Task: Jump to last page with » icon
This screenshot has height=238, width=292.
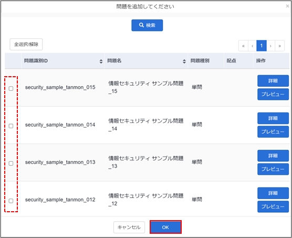Action: [279, 46]
